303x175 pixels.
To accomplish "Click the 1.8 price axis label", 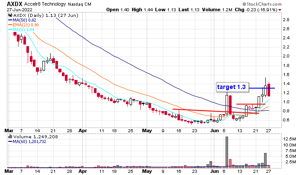I will tap(286, 65).
